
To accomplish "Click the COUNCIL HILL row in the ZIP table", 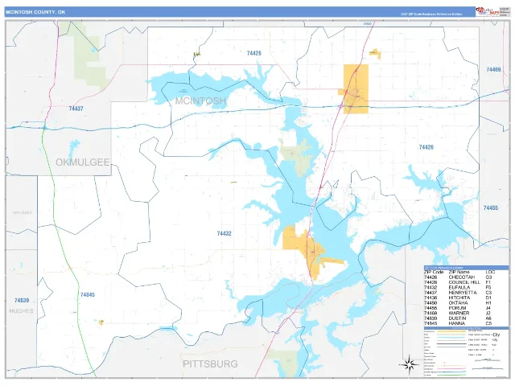I will coord(466,282).
